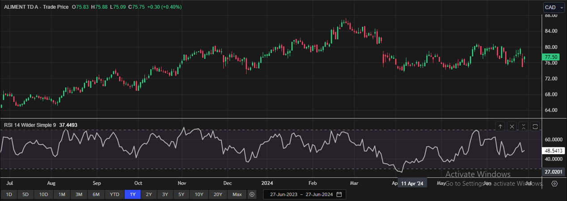This screenshot has height=201, width=567.
Task: Collapse the RSI indicator pane
Action: point(524,126)
